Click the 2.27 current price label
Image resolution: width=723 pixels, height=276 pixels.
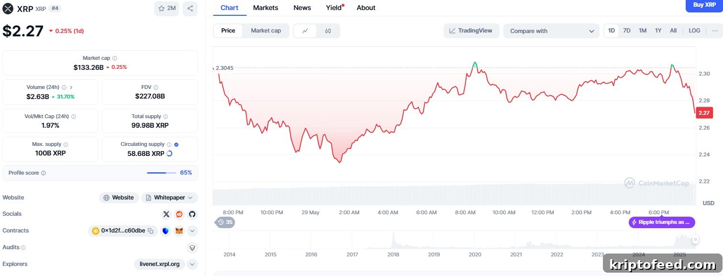(x=704, y=113)
